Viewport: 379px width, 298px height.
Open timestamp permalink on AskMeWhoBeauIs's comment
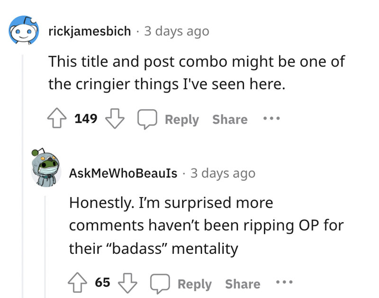click(223, 173)
